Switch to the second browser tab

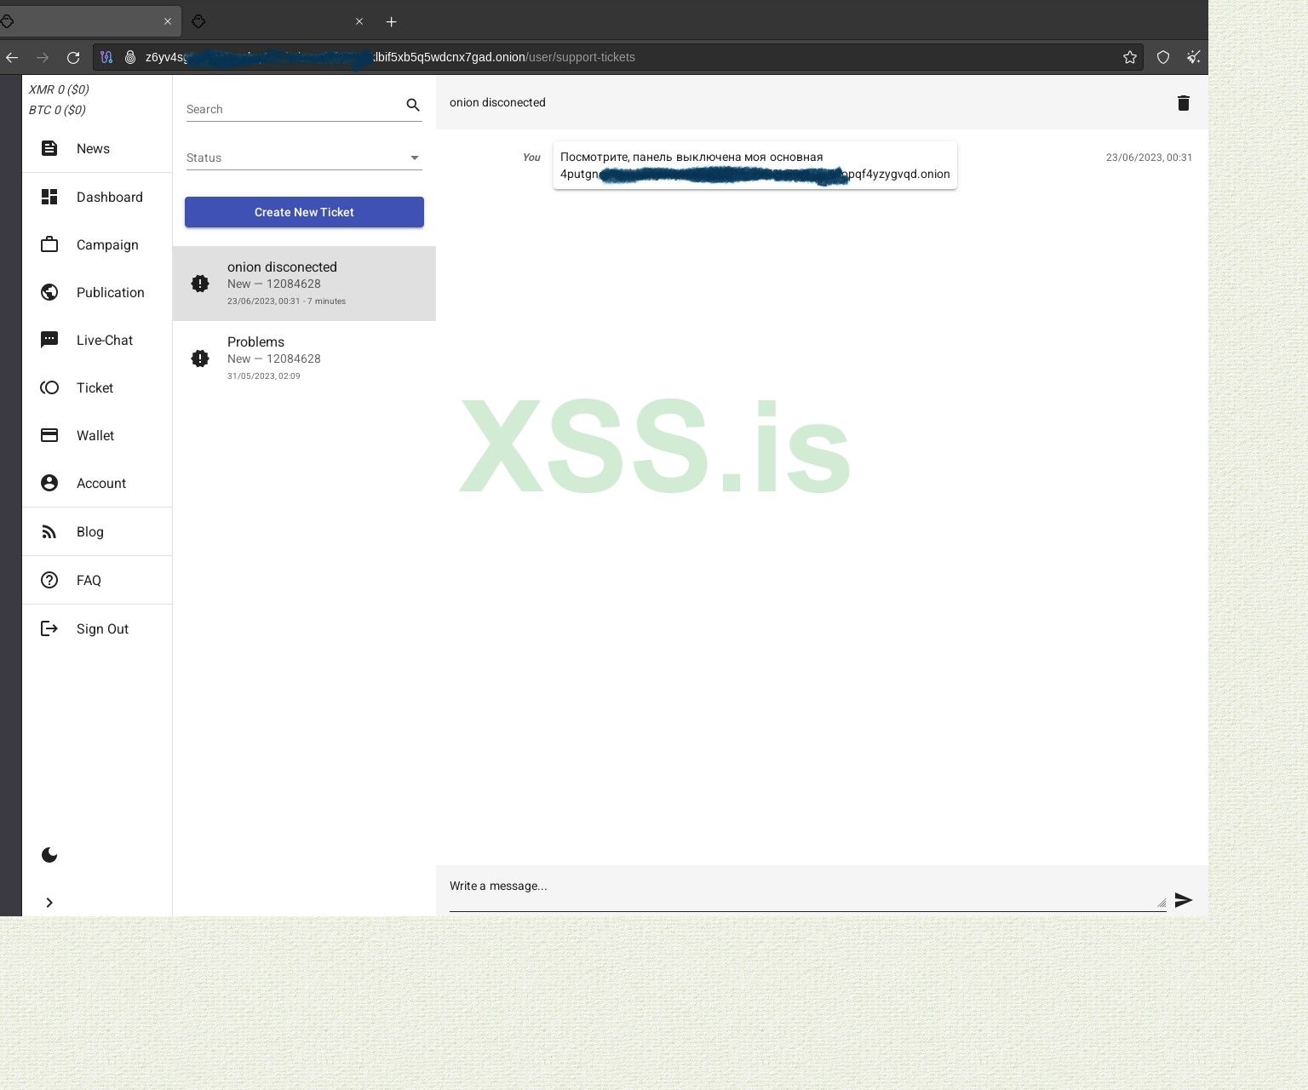[x=278, y=21]
